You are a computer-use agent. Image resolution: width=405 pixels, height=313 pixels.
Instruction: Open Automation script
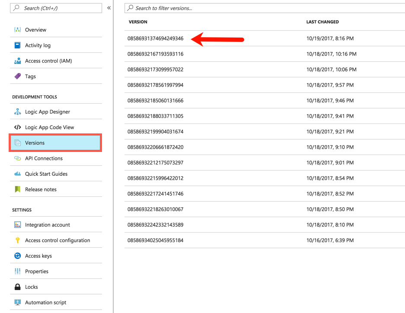coord(56,302)
